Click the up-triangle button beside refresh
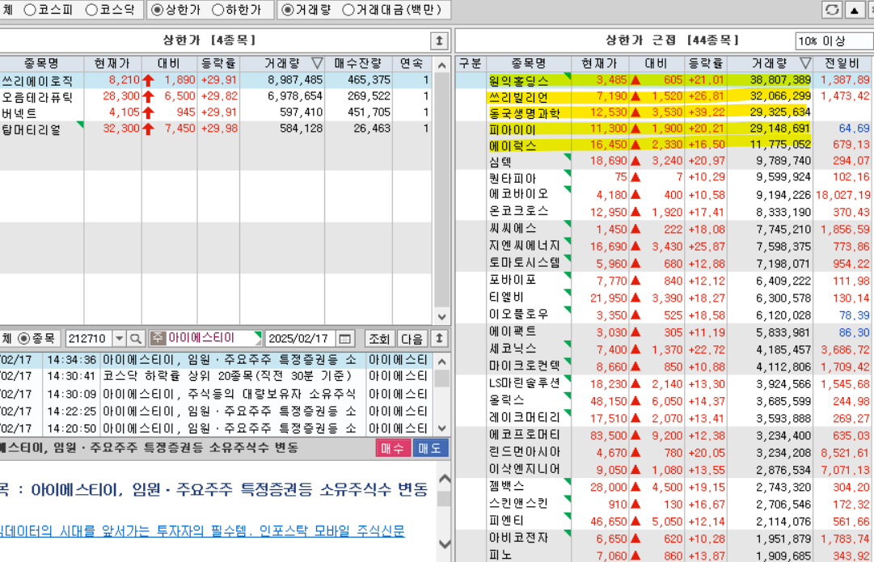Screen dimensions: 874x562 (854, 10)
